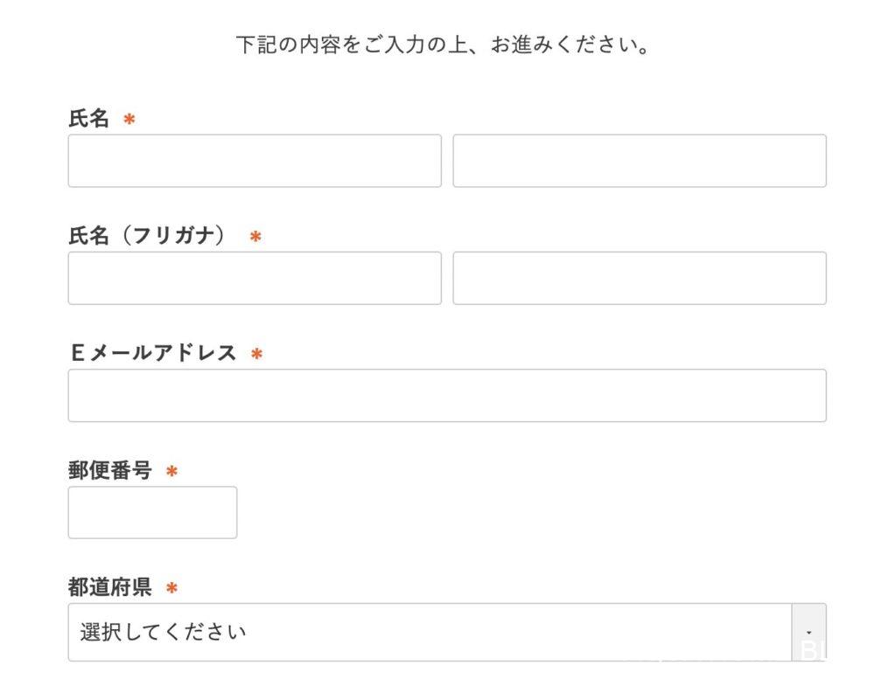
Task: Click the 下記の内容をご入力の上 instruction text
Action: tap(444, 45)
